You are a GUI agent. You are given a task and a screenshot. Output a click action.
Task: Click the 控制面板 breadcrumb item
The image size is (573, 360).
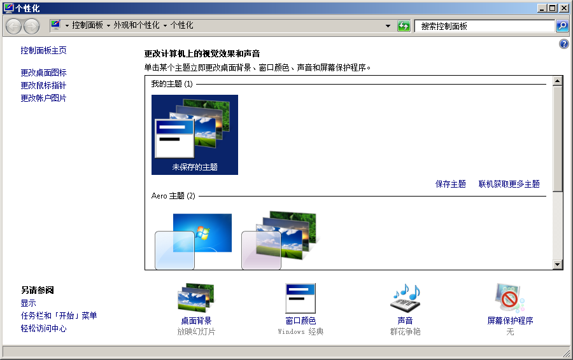coord(87,25)
